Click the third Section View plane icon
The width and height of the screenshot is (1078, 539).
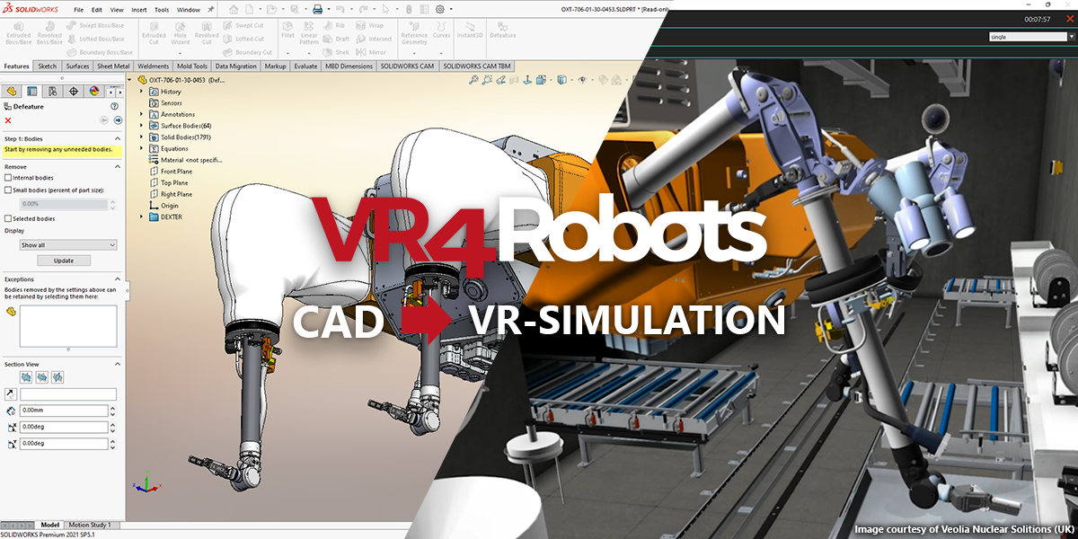(x=57, y=377)
